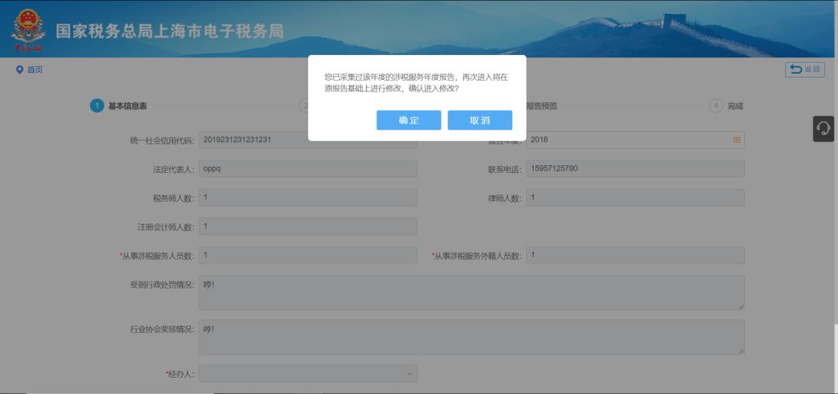Click the 注册会计师人数 input field
838x394 pixels.
point(308,226)
